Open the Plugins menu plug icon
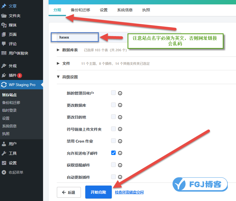The image size is (236, 201). click(4, 75)
